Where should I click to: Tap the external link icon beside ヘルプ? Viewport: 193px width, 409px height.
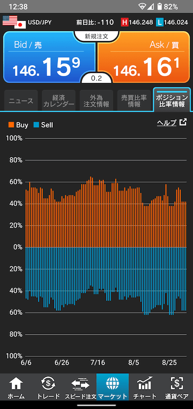(183, 122)
